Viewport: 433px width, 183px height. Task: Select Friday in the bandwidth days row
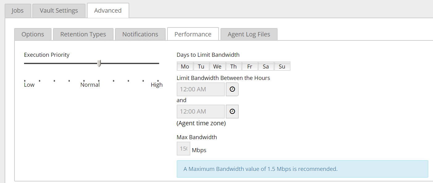pyautogui.click(x=249, y=66)
